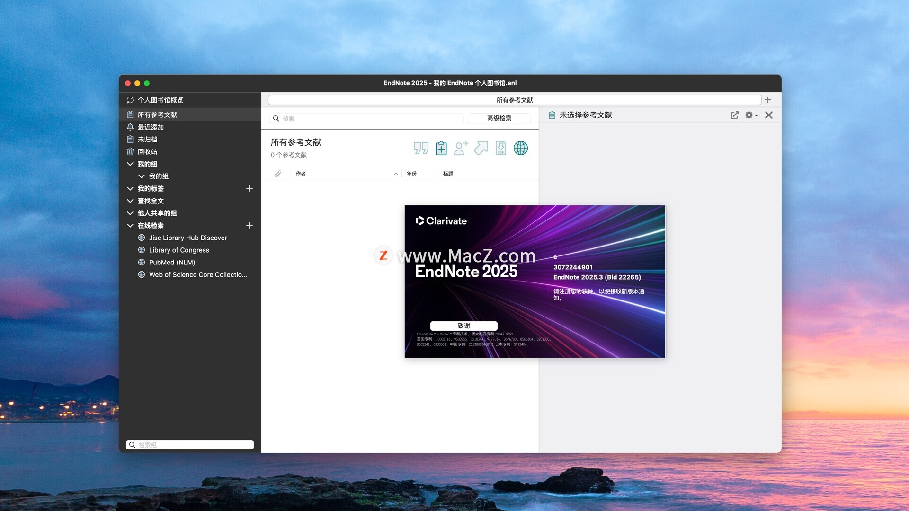Click the sync icon beside 个人图书馆概览

click(130, 100)
